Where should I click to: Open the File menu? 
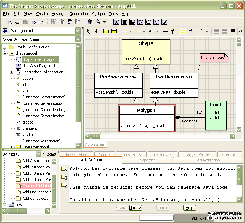[6, 14]
